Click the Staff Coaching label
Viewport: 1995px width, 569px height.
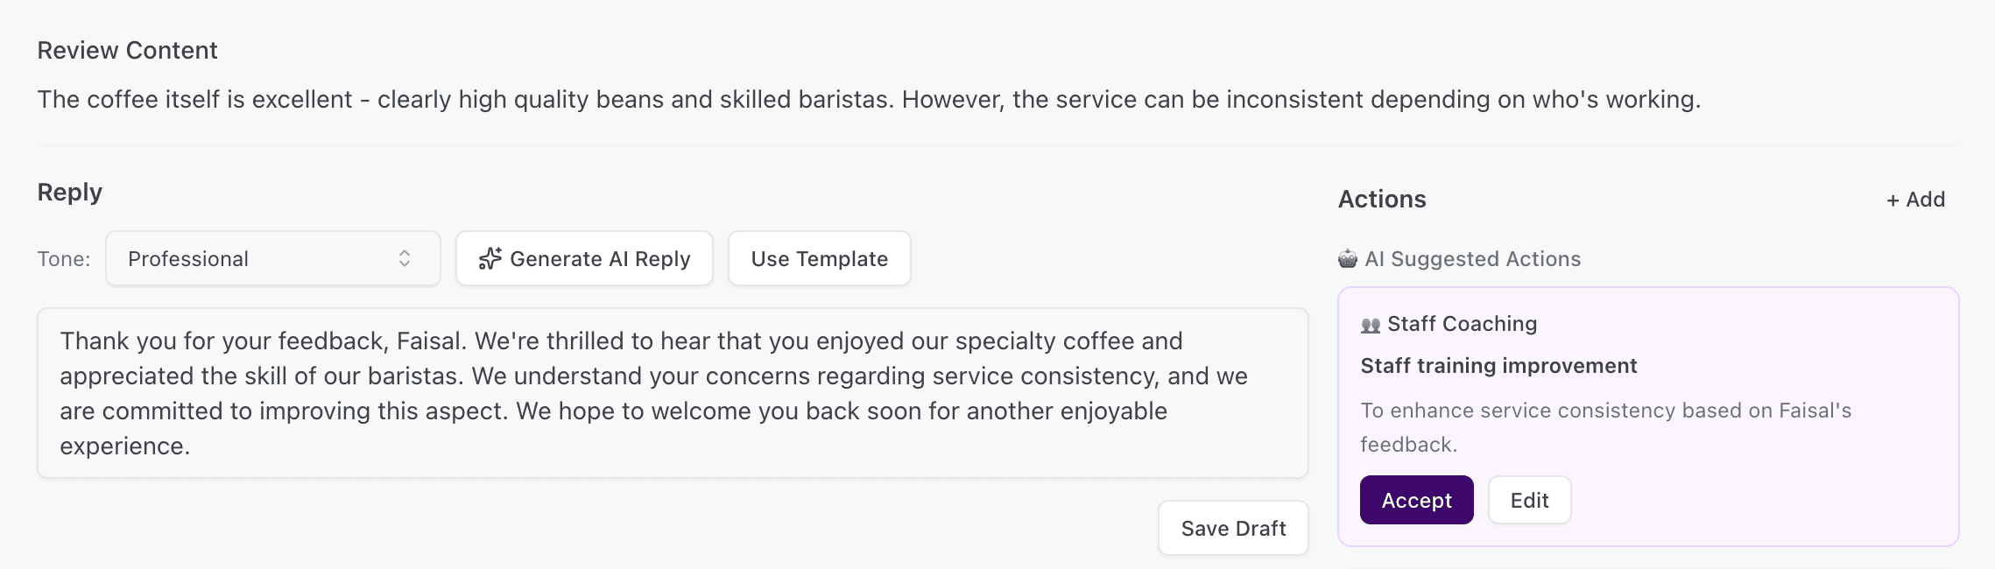pyautogui.click(x=1461, y=323)
